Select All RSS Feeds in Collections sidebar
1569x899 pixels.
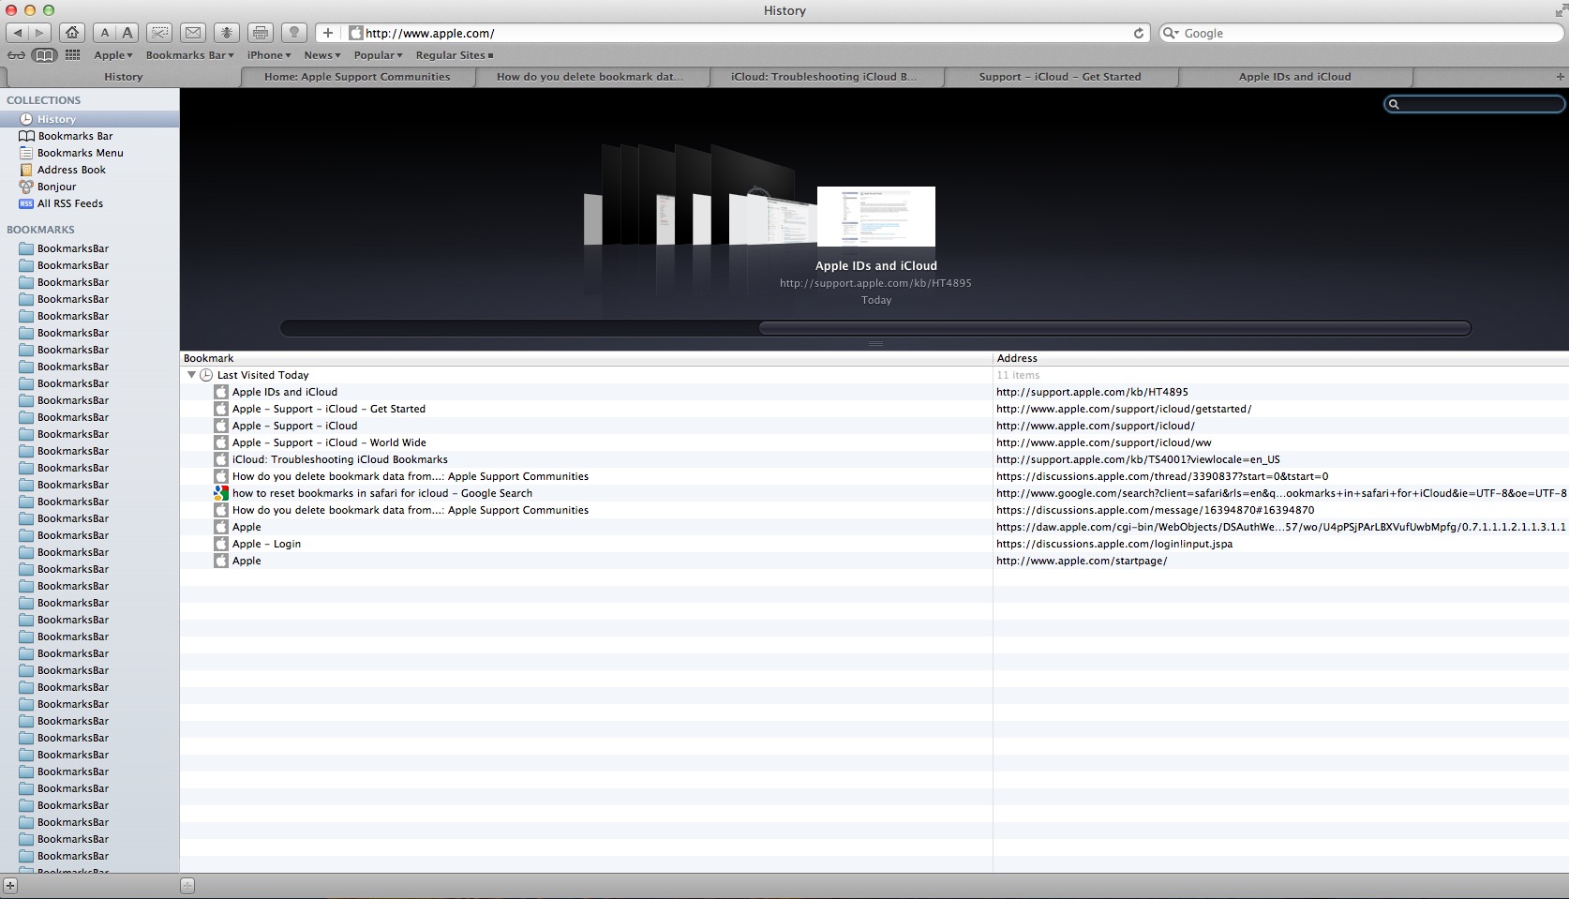pyautogui.click(x=89, y=203)
